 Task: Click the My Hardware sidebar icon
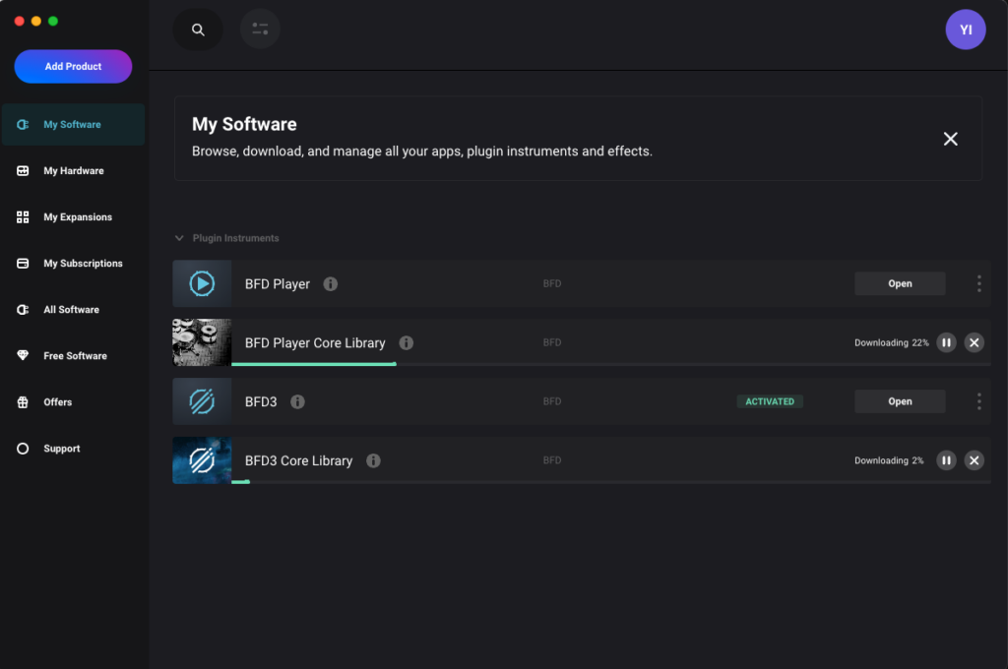point(23,171)
